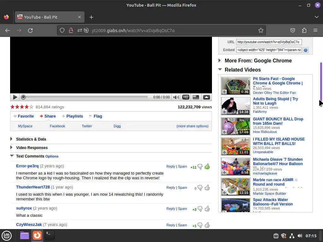
Task: Open Marble run race ASMR thumbnail
Action: 235,187
